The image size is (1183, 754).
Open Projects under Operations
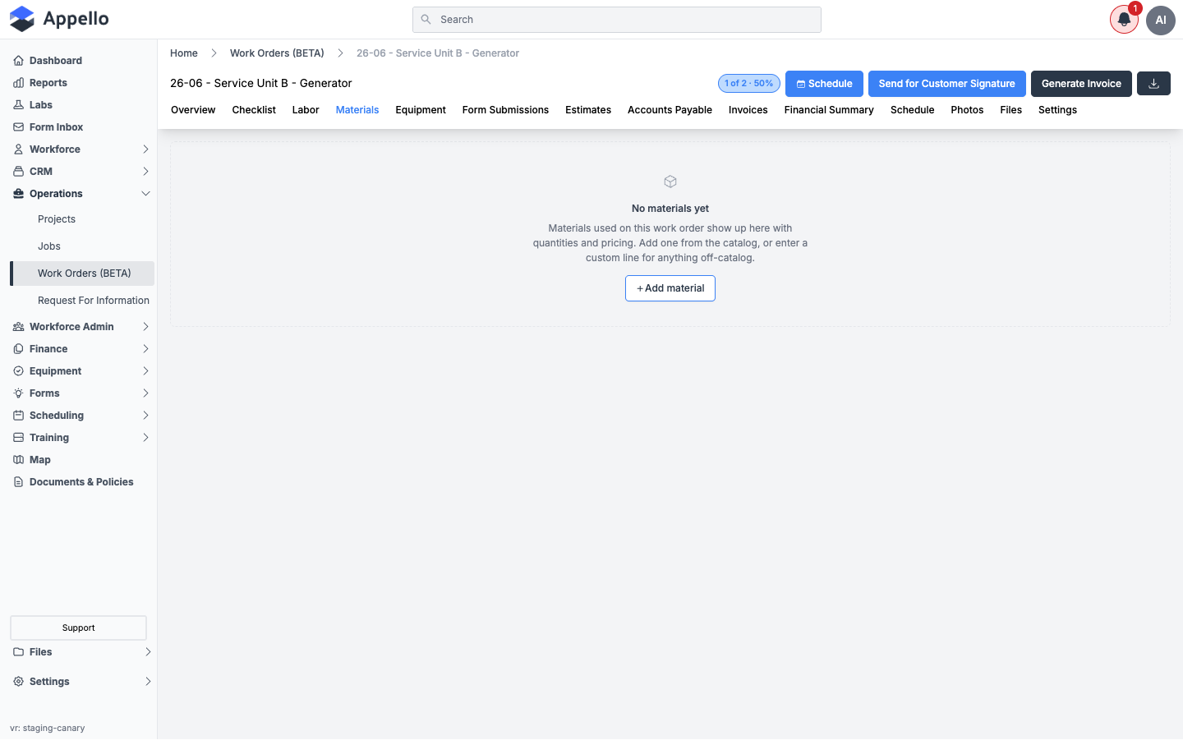57,219
